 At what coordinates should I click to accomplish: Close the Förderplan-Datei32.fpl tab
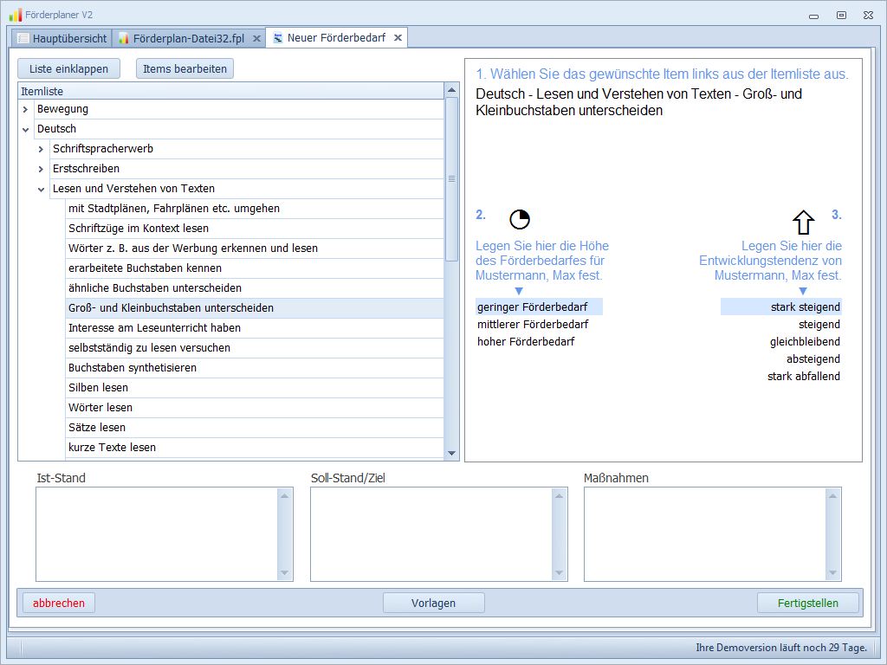(256, 38)
